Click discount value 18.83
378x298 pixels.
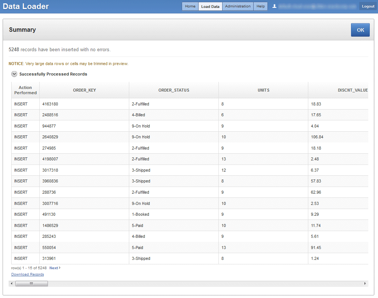(338, 104)
